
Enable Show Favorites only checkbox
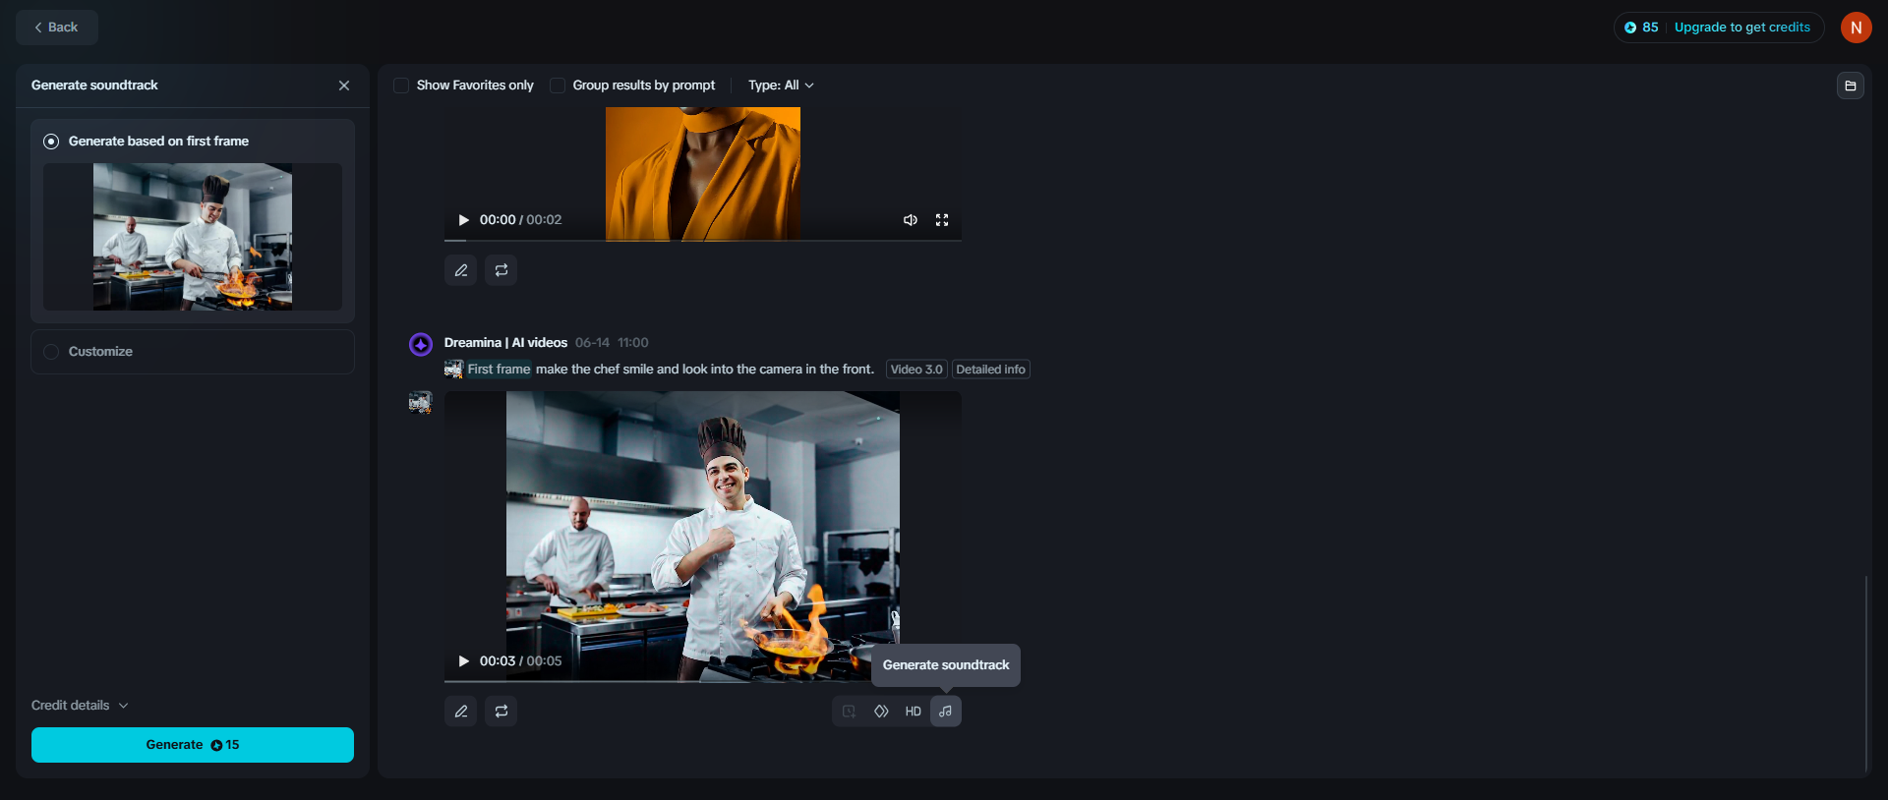pos(401,86)
